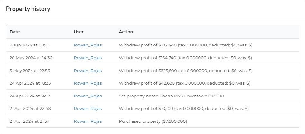Viewport: 305px width, 134px height.
Task: Open Rowan_Rojas link at 21 Apr 22:48
Action: tap(88, 109)
